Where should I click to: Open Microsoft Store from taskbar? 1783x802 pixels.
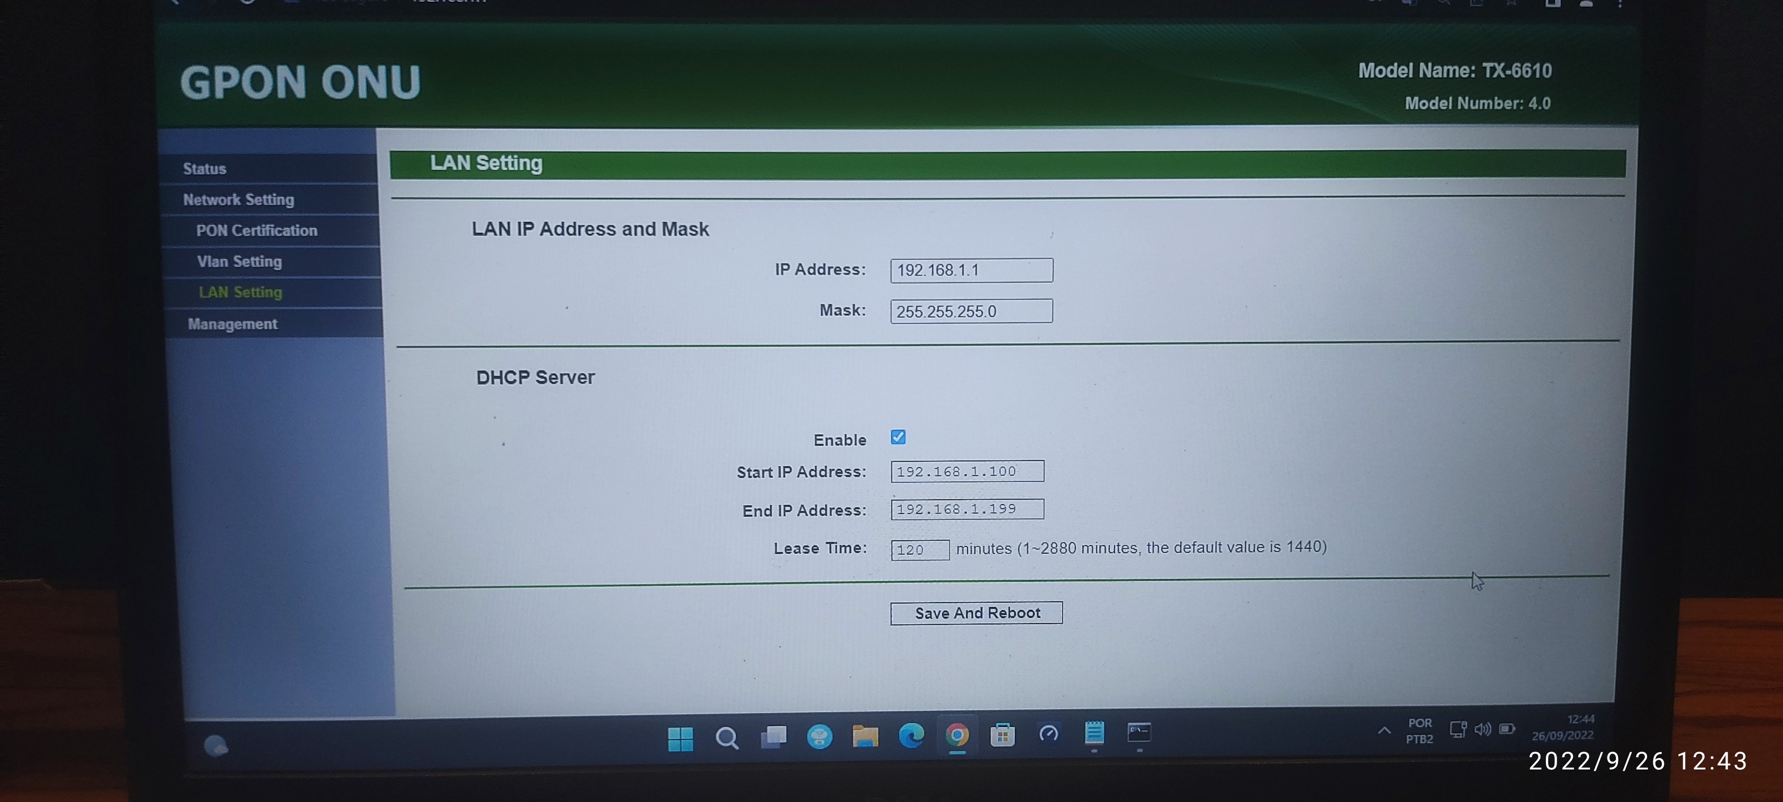pyautogui.click(x=1002, y=734)
